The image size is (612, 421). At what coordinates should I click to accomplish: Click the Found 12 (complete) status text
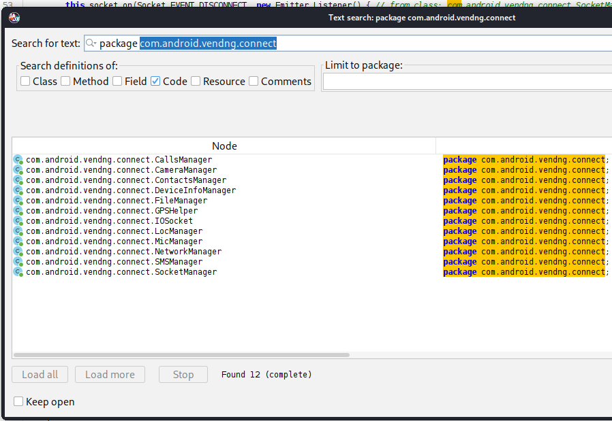tap(266, 374)
